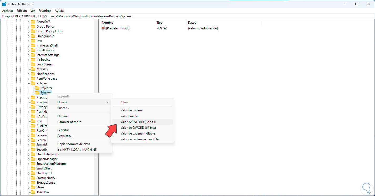
Task: Click the Store folder icon
Action: pos(33,187)
